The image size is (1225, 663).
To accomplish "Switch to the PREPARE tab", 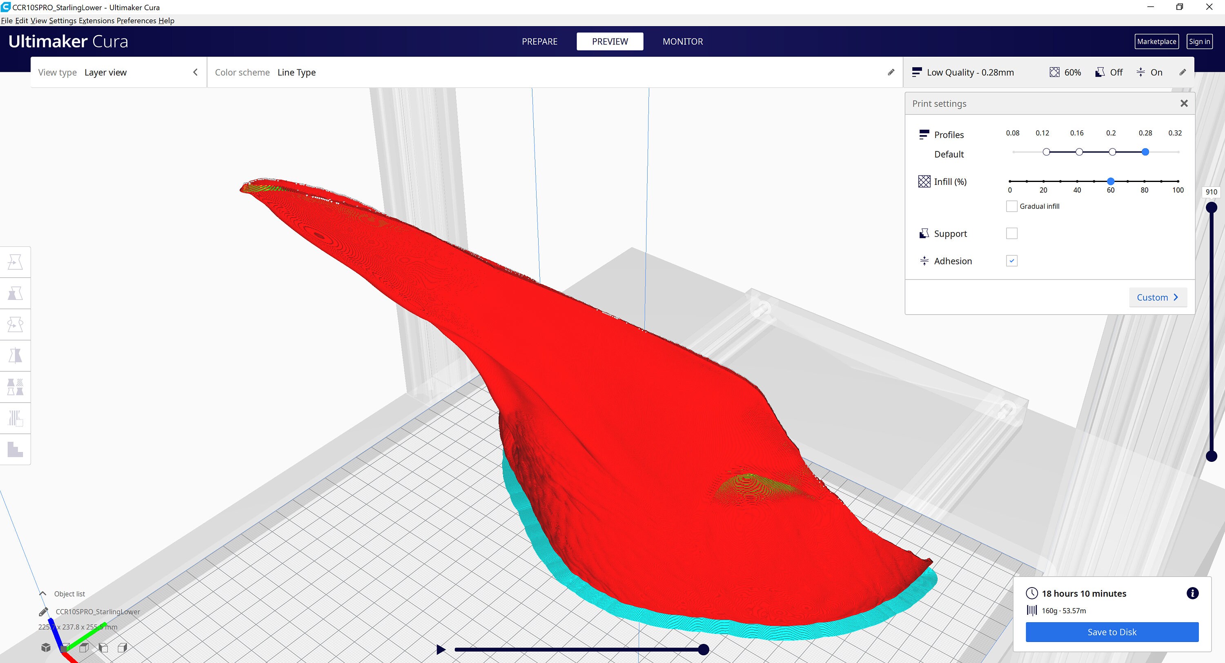I will (x=539, y=41).
